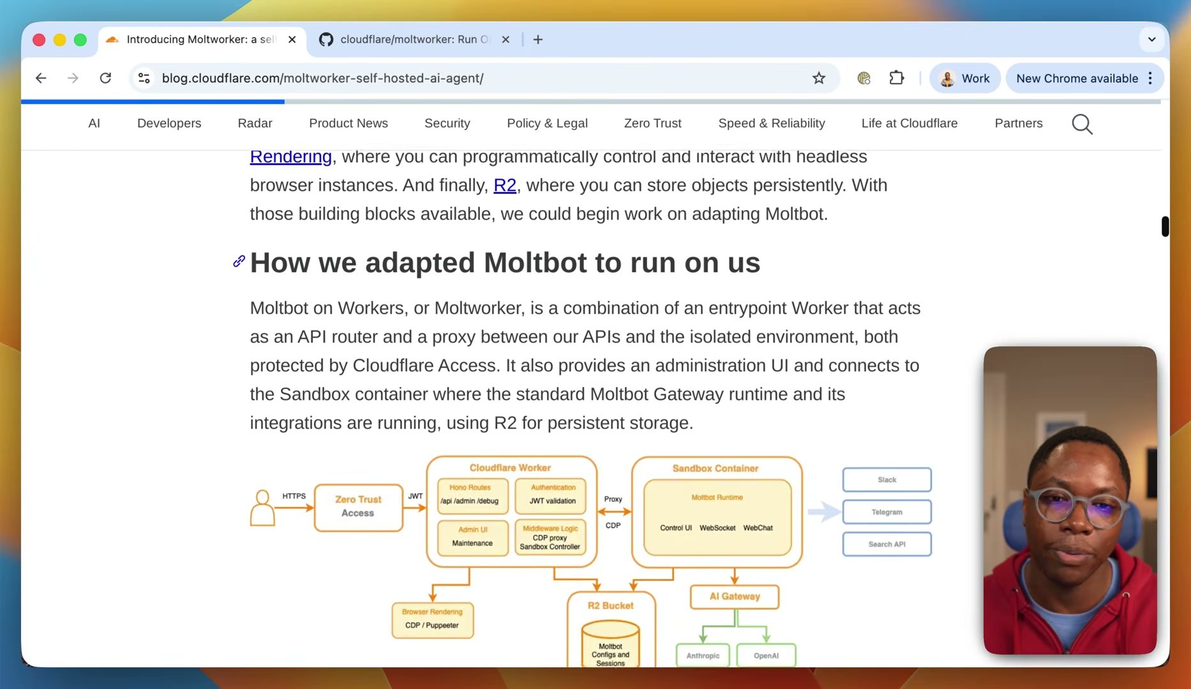The width and height of the screenshot is (1191, 689).
Task: Open Speed & Reliability category
Action: 771,123
